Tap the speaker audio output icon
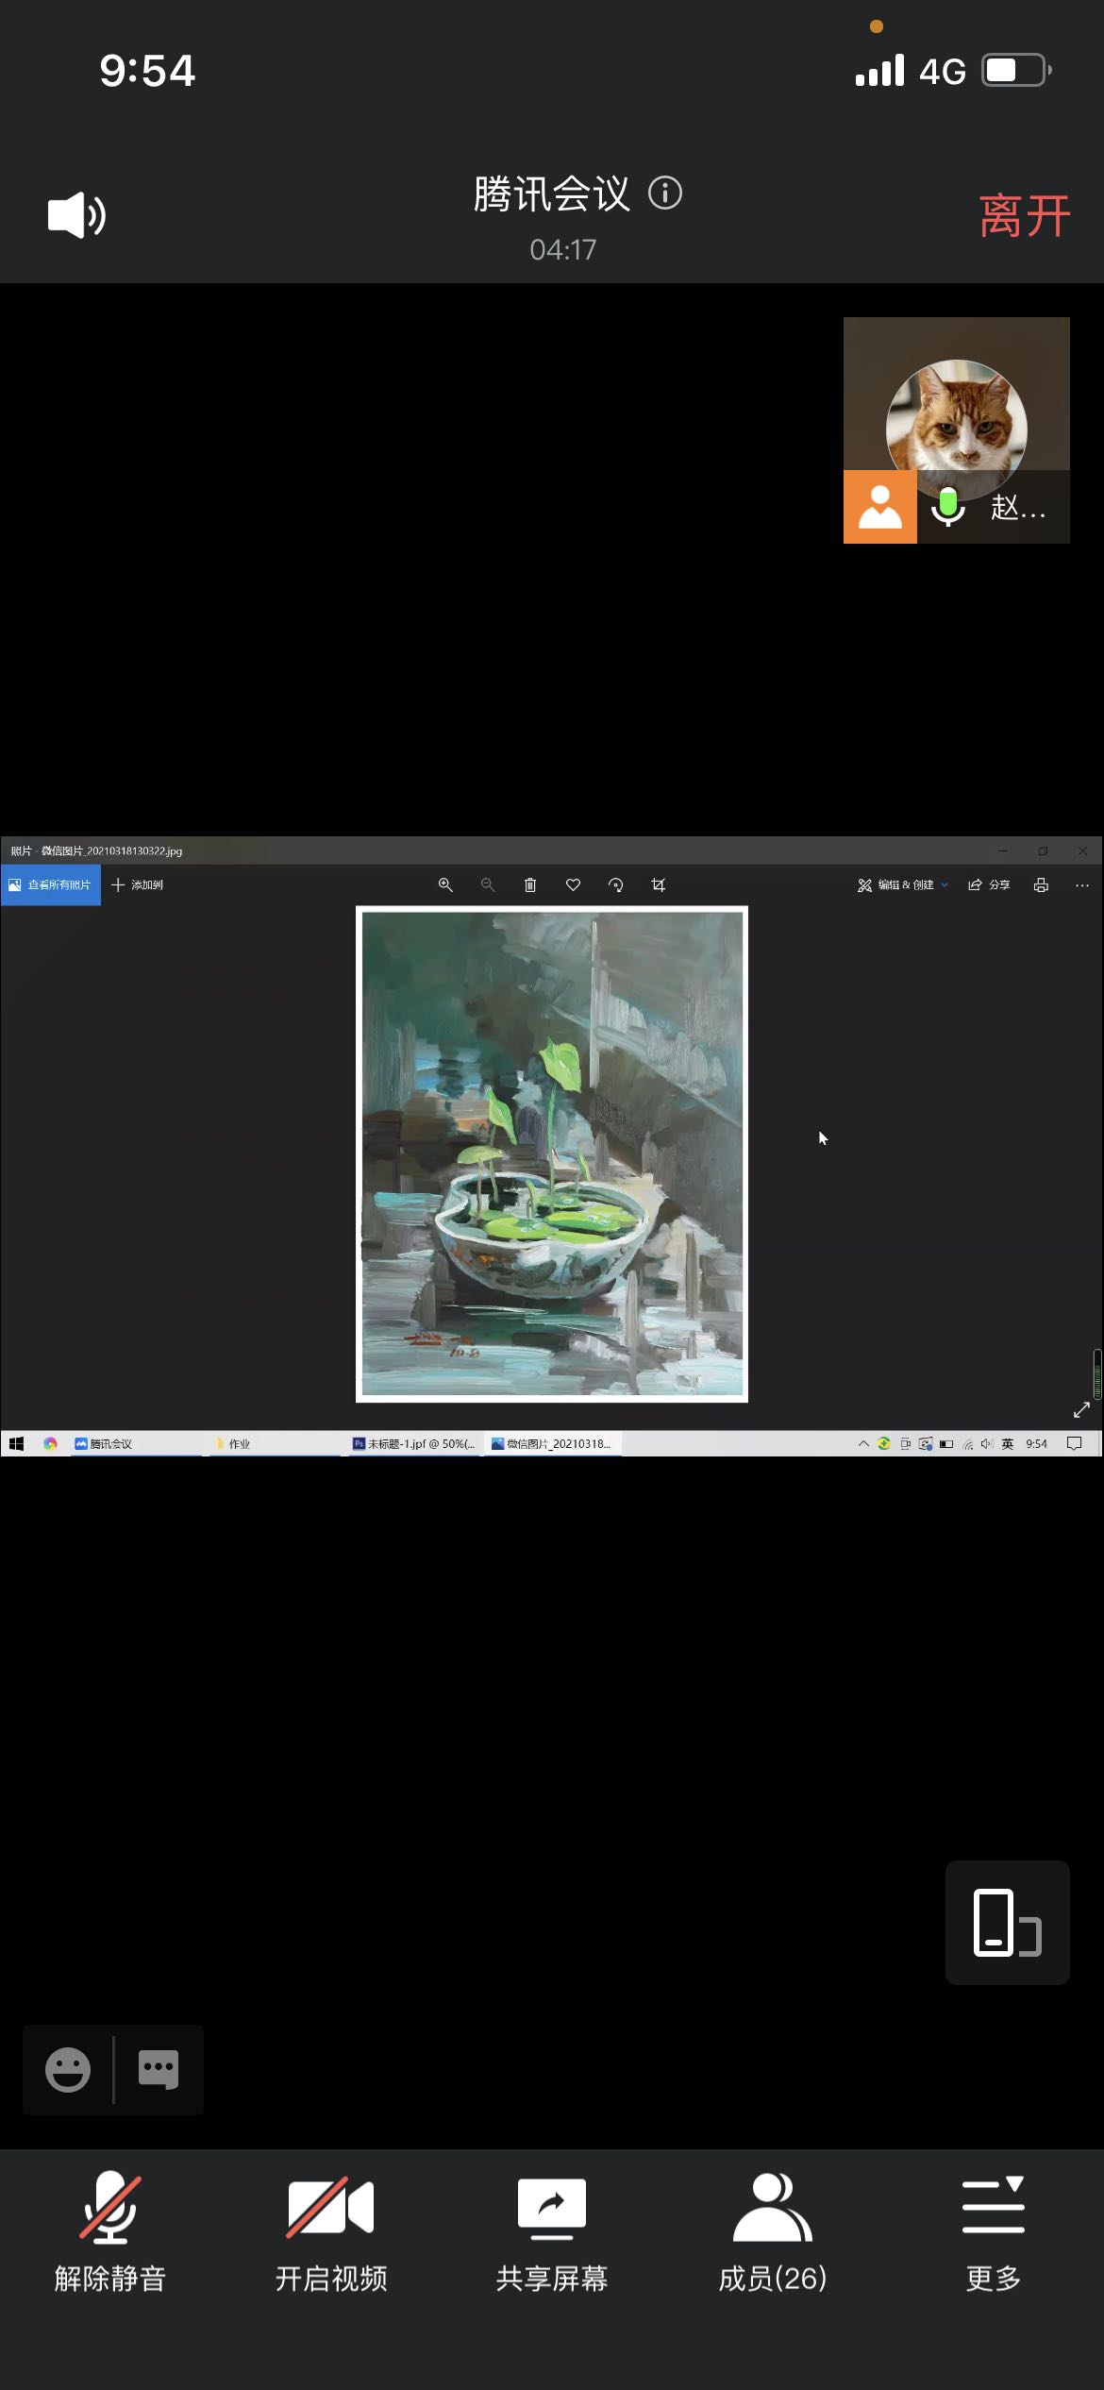The height and width of the screenshot is (2390, 1104). click(76, 215)
